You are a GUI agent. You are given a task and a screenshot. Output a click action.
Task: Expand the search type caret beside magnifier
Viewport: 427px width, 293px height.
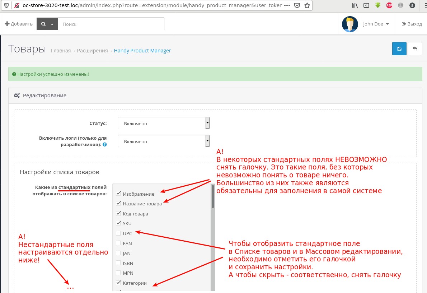pos(52,24)
